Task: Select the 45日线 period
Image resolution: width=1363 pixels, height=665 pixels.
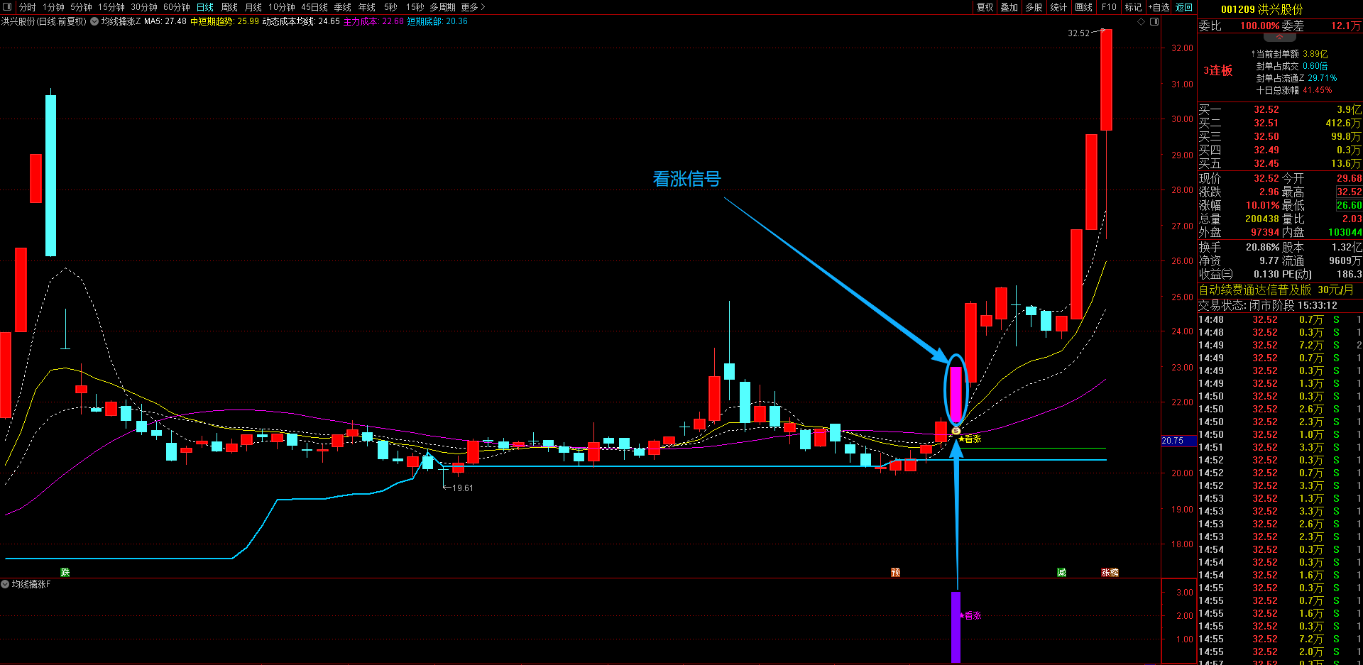Action: tap(314, 7)
